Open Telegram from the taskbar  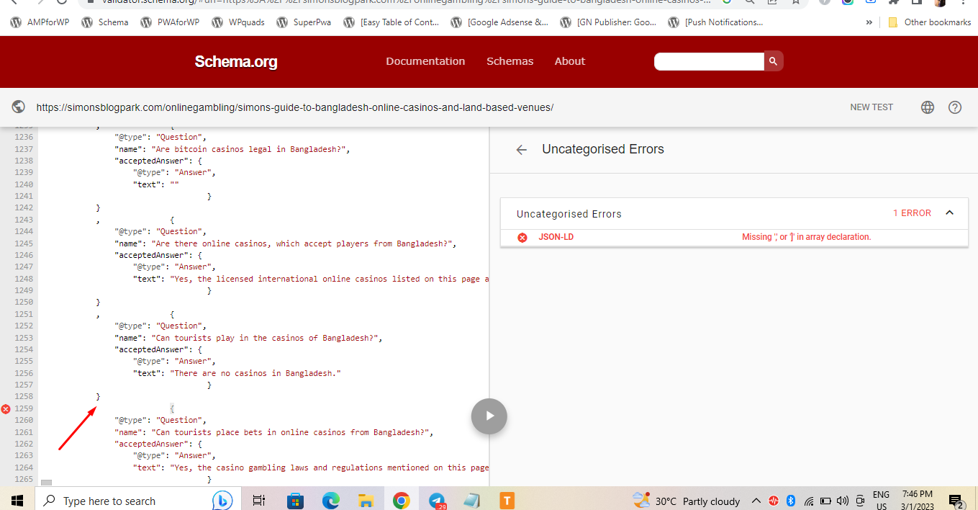pyautogui.click(x=437, y=500)
